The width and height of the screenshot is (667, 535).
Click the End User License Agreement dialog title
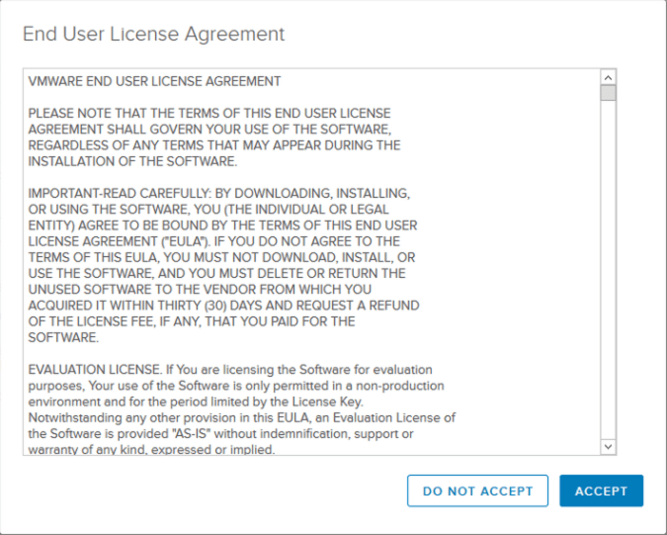[x=153, y=34]
